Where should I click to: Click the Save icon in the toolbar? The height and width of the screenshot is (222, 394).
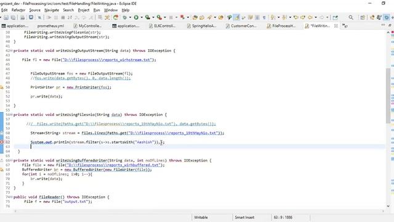tap(6, 17)
